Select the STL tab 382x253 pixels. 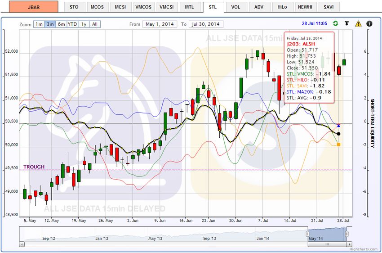point(213,7)
